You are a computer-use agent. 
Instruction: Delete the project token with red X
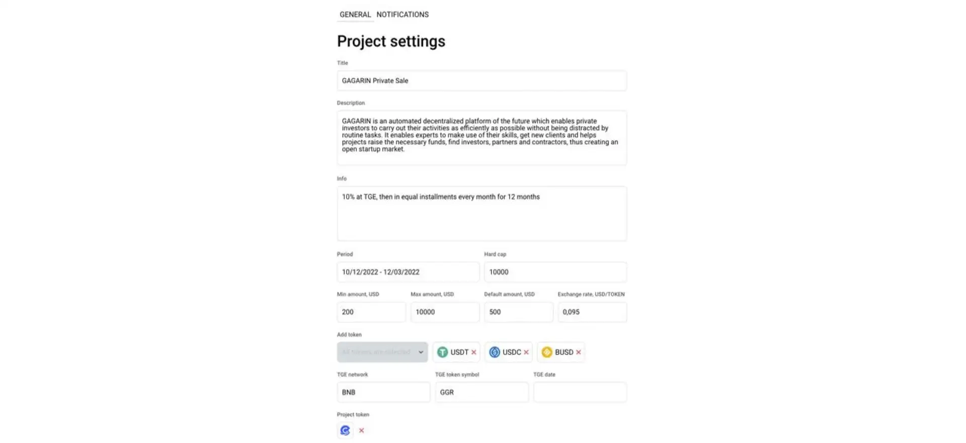tap(361, 430)
